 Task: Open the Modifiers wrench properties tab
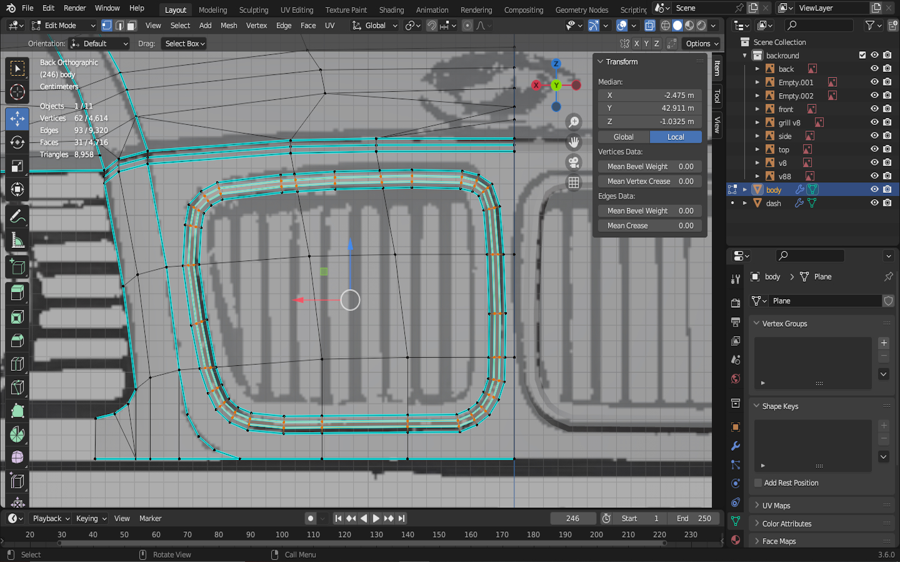pyautogui.click(x=736, y=446)
